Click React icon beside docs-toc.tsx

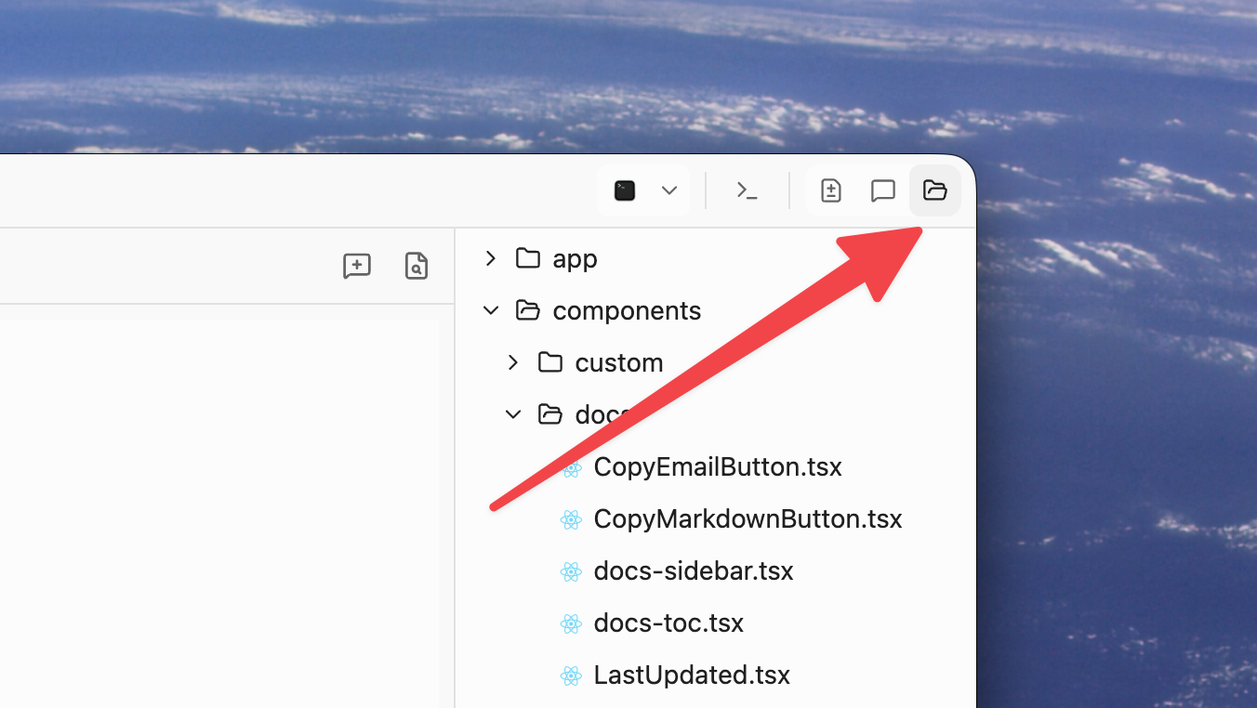[x=572, y=623]
